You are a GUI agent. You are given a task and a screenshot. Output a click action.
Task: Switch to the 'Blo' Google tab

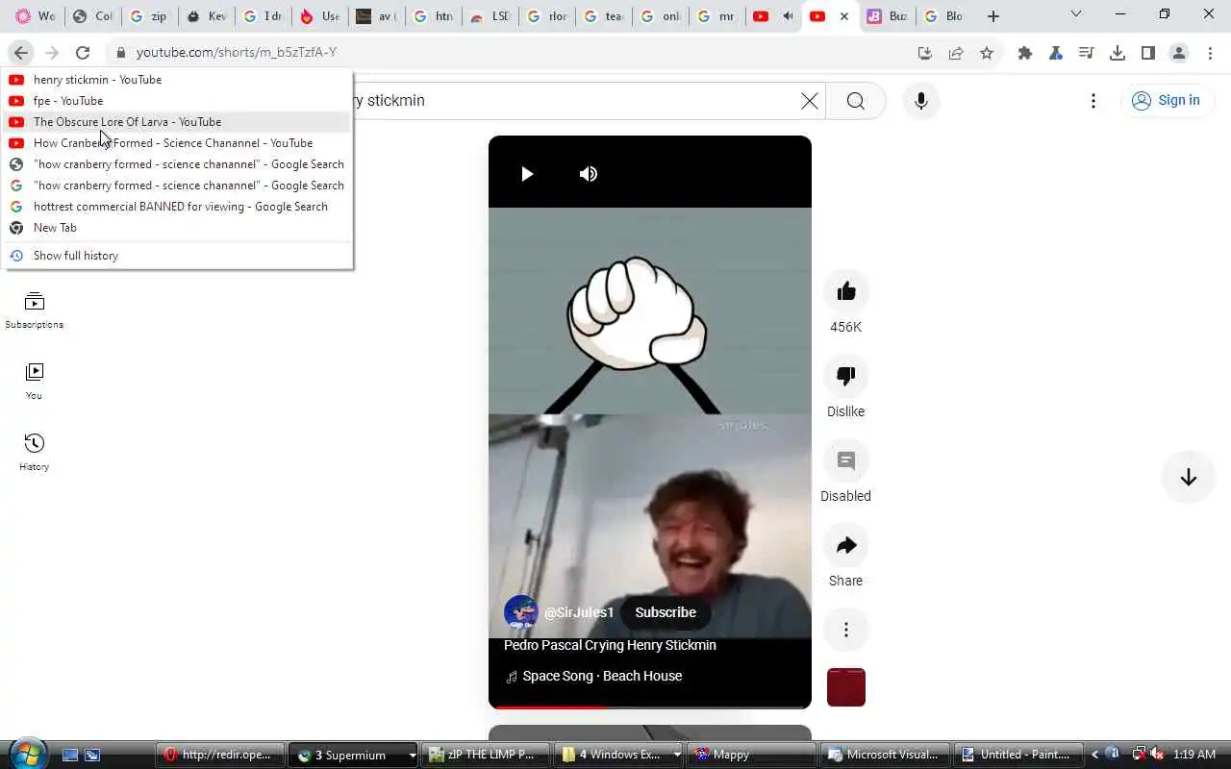pyautogui.click(x=944, y=16)
